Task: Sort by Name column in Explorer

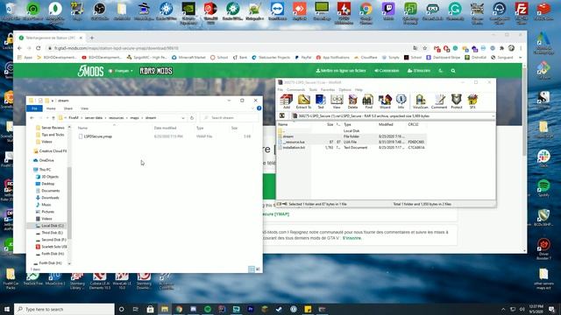Action: 83,128
